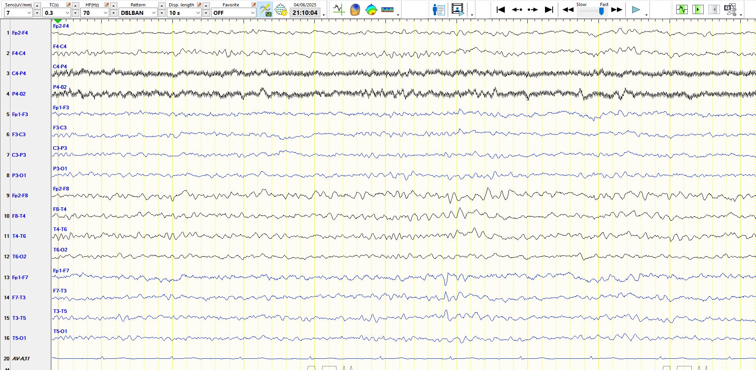
Task: Step Pattern selection up
Action: [162, 6]
